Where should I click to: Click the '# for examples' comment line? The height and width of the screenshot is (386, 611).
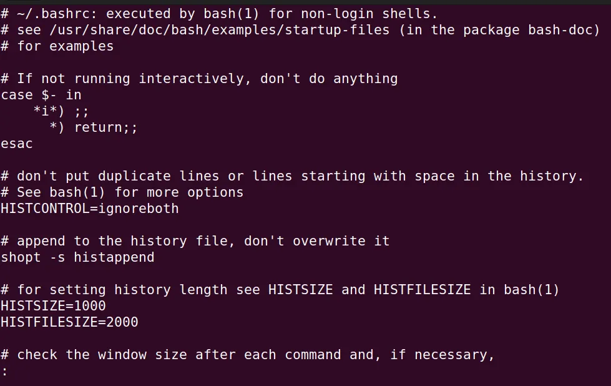pos(57,46)
